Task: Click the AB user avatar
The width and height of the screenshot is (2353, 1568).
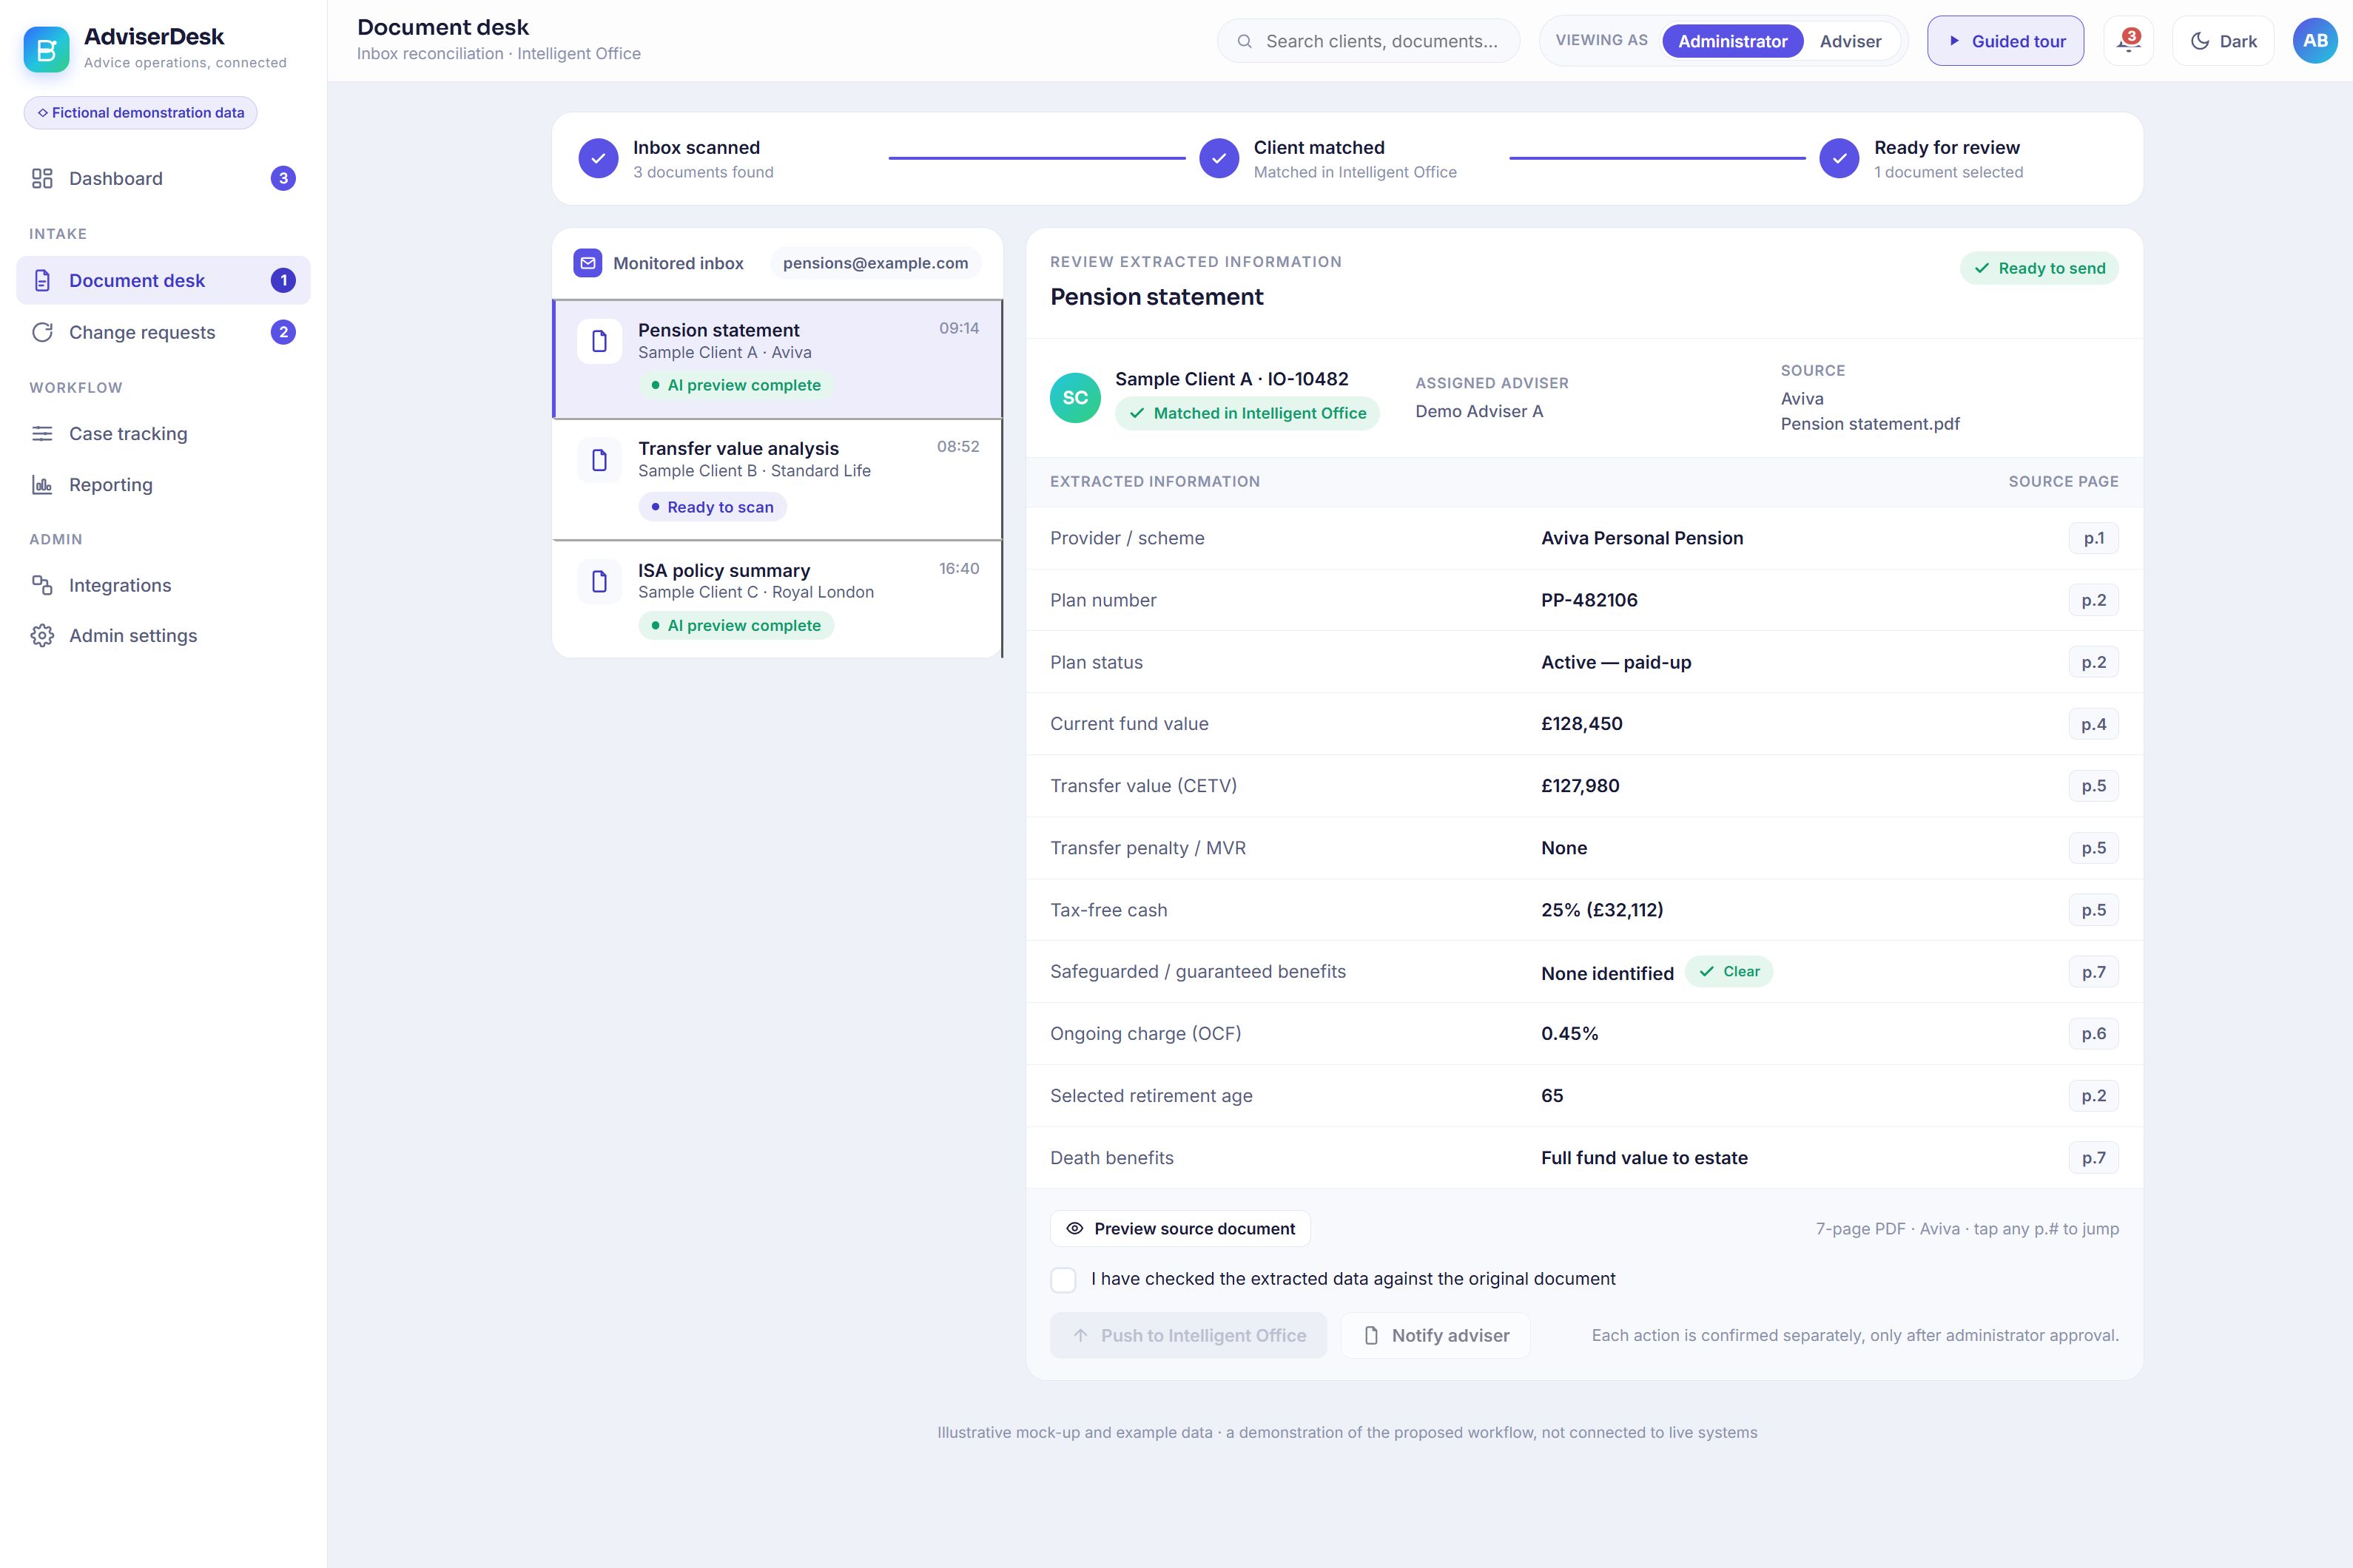Action: pyautogui.click(x=2315, y=41)
